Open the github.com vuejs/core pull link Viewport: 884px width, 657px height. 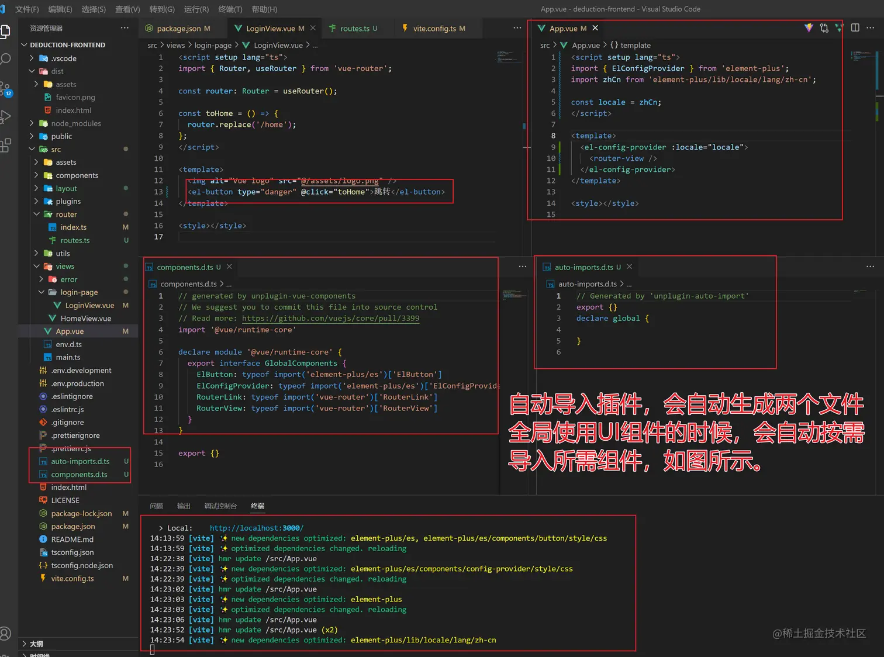tap(330, 319)
